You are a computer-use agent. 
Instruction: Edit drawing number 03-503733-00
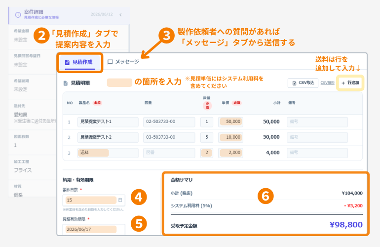coord(169,137)
